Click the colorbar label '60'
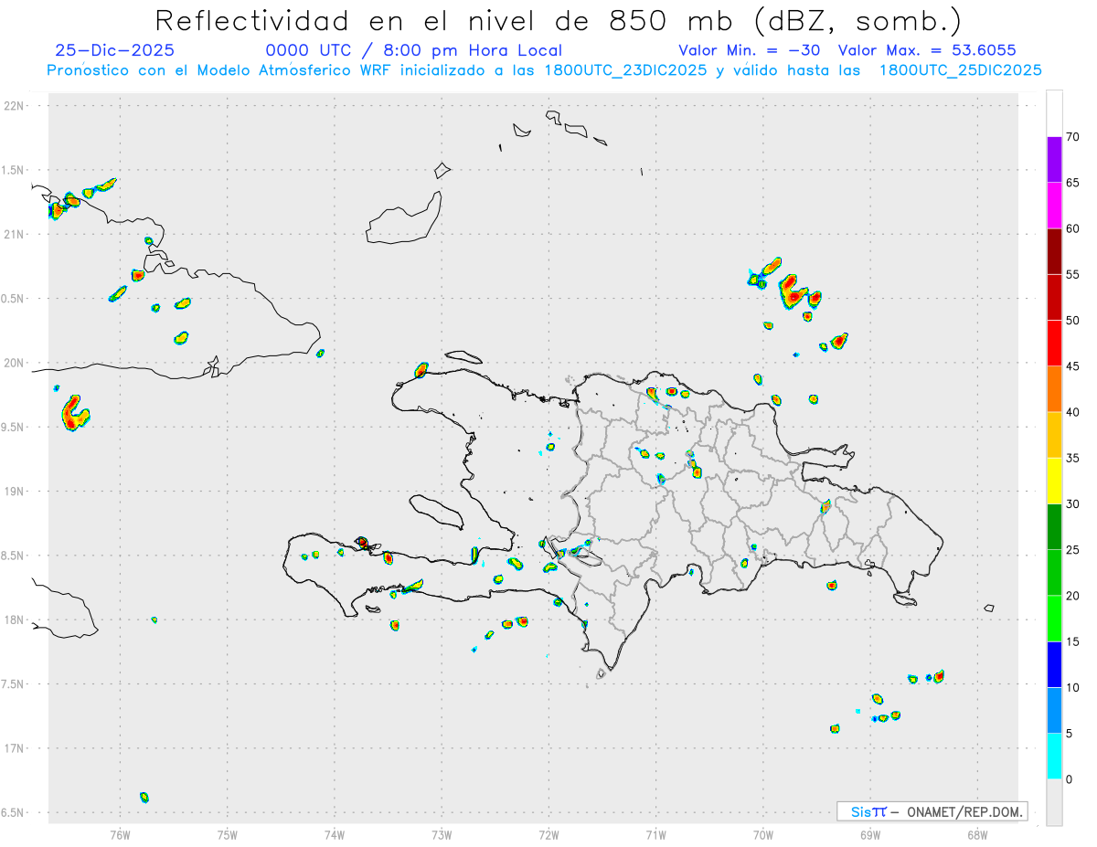 click(1073, 228)
